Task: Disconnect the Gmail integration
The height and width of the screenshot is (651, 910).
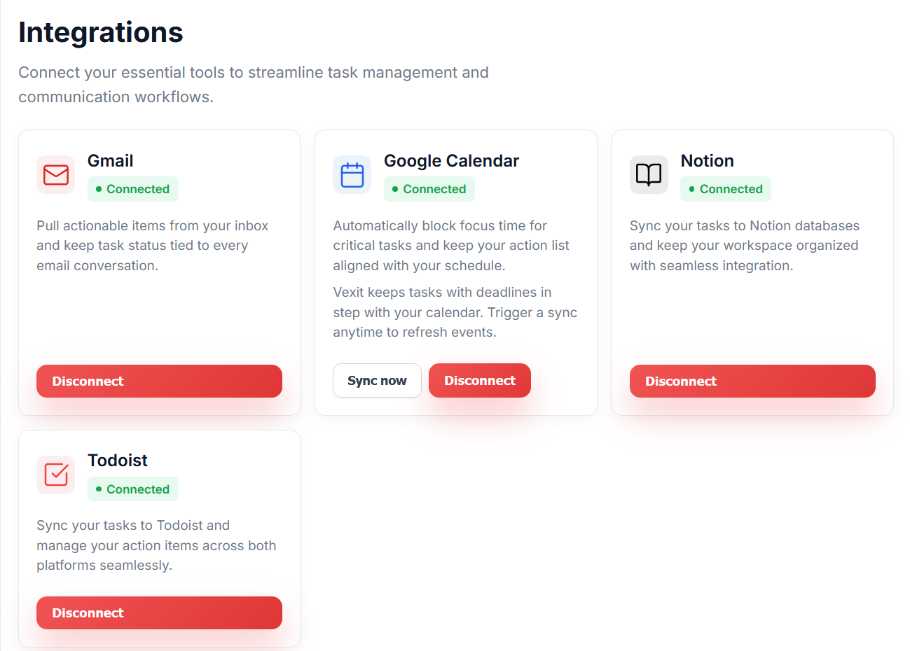Action: click(159, 381)
